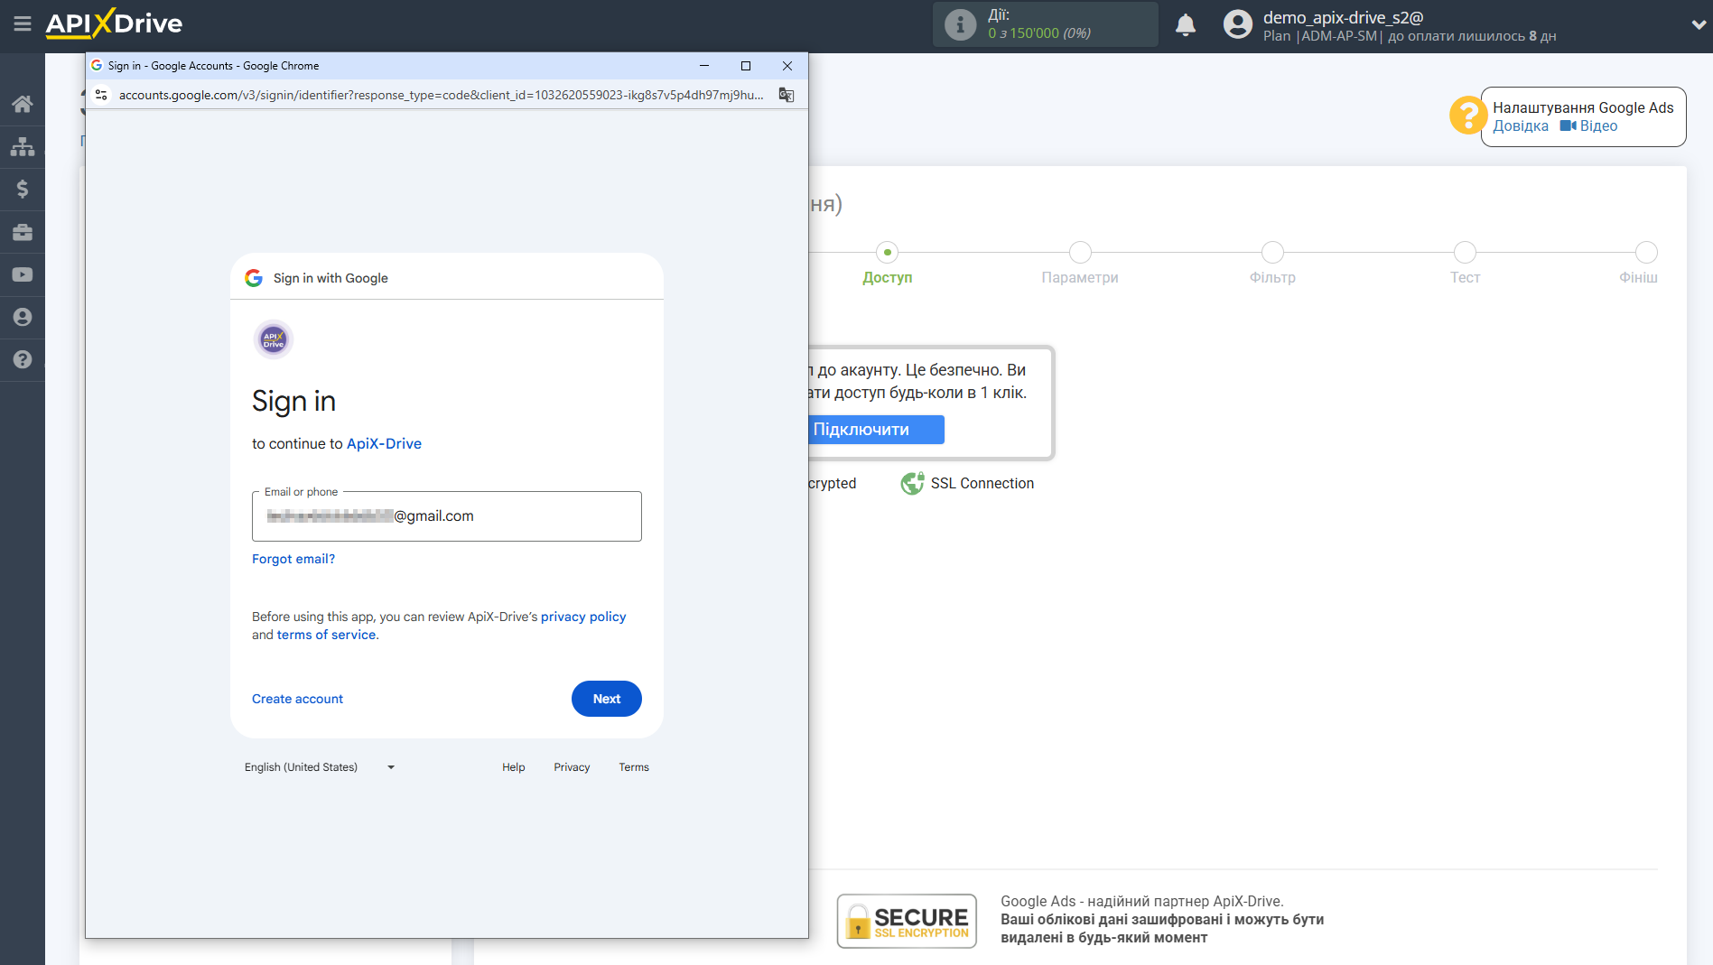Expand the account dropdown chevron
This screenshot has width=1713, height=965.
pyautogui.click(x=1698, y=25)
